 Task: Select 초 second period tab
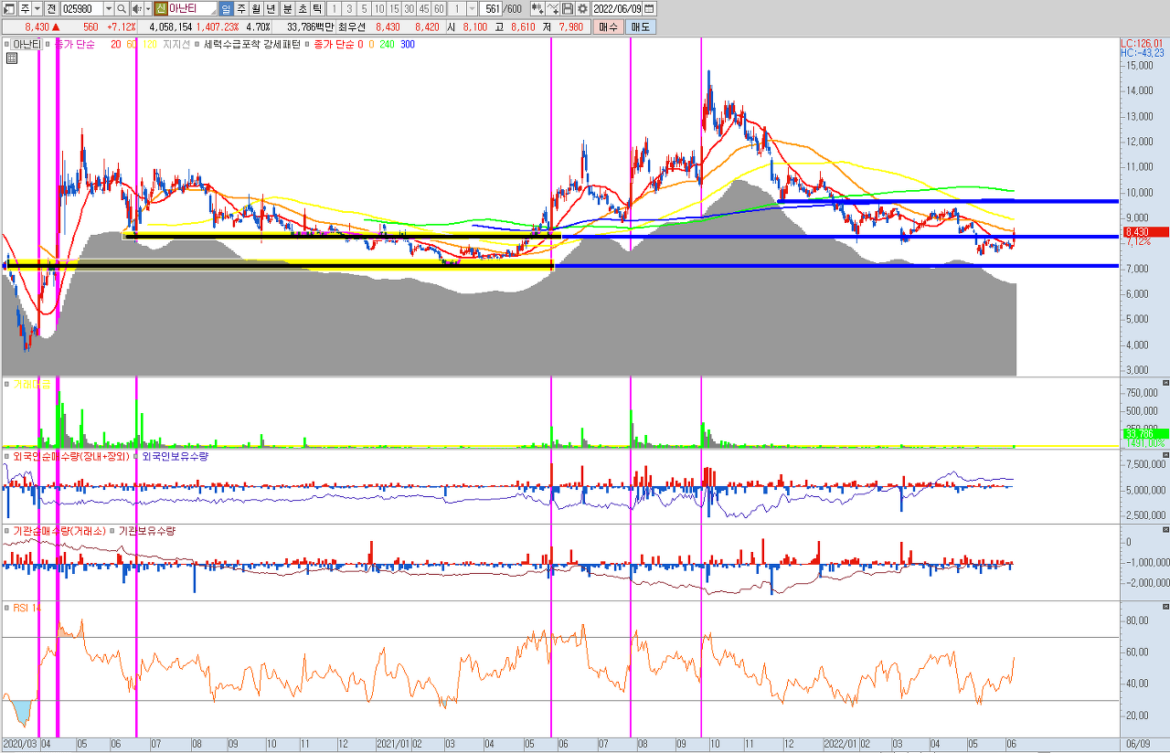(x=303, y=8)
